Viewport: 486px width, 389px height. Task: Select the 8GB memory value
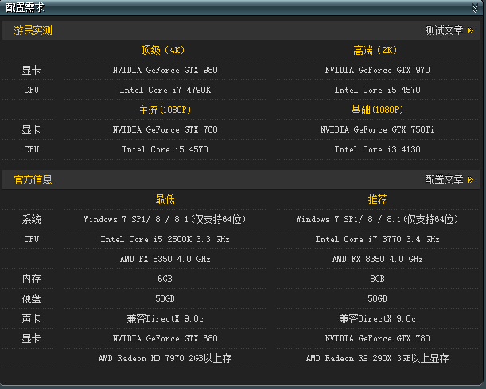tap(377, 279)
